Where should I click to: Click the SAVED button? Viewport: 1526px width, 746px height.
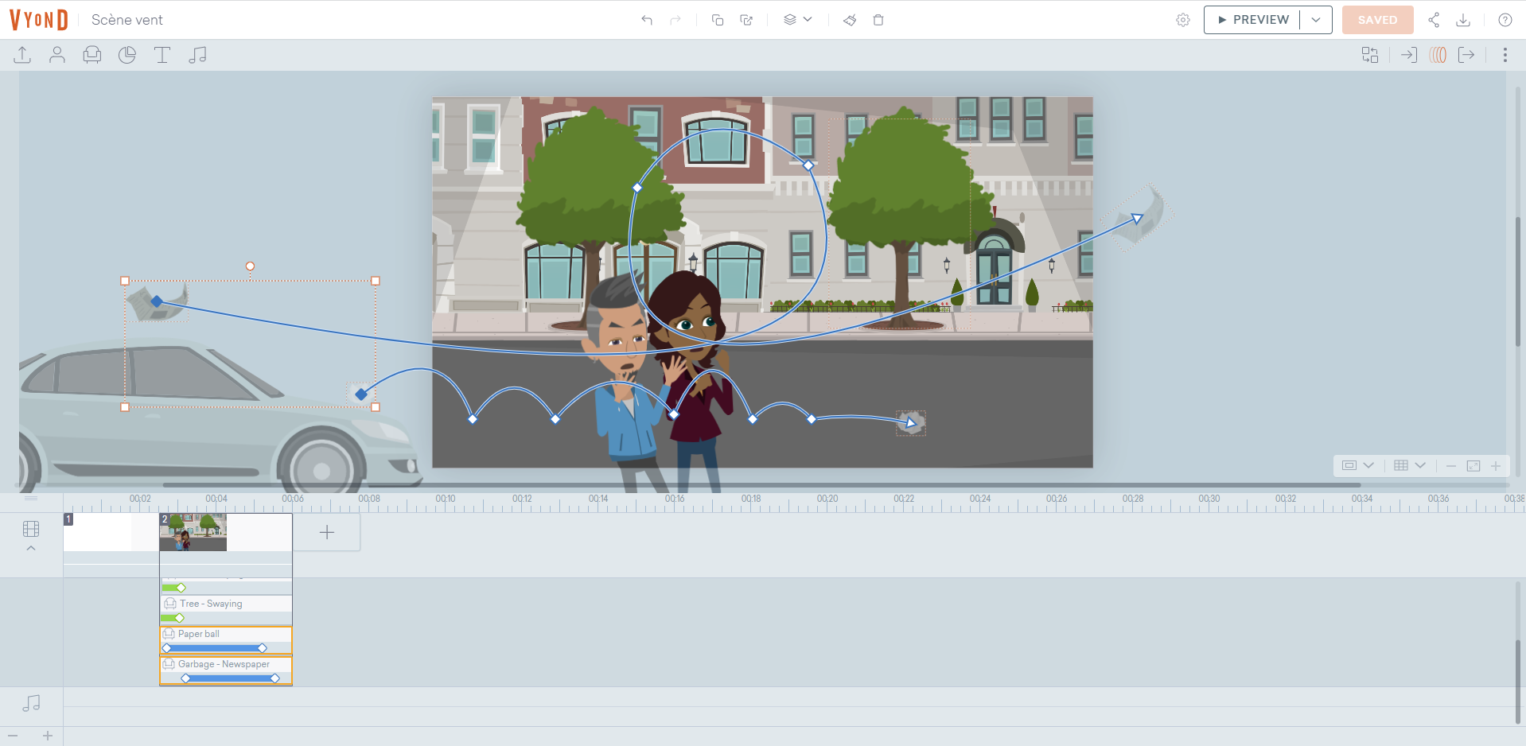pyautogui.click(x=1377, y=20)
